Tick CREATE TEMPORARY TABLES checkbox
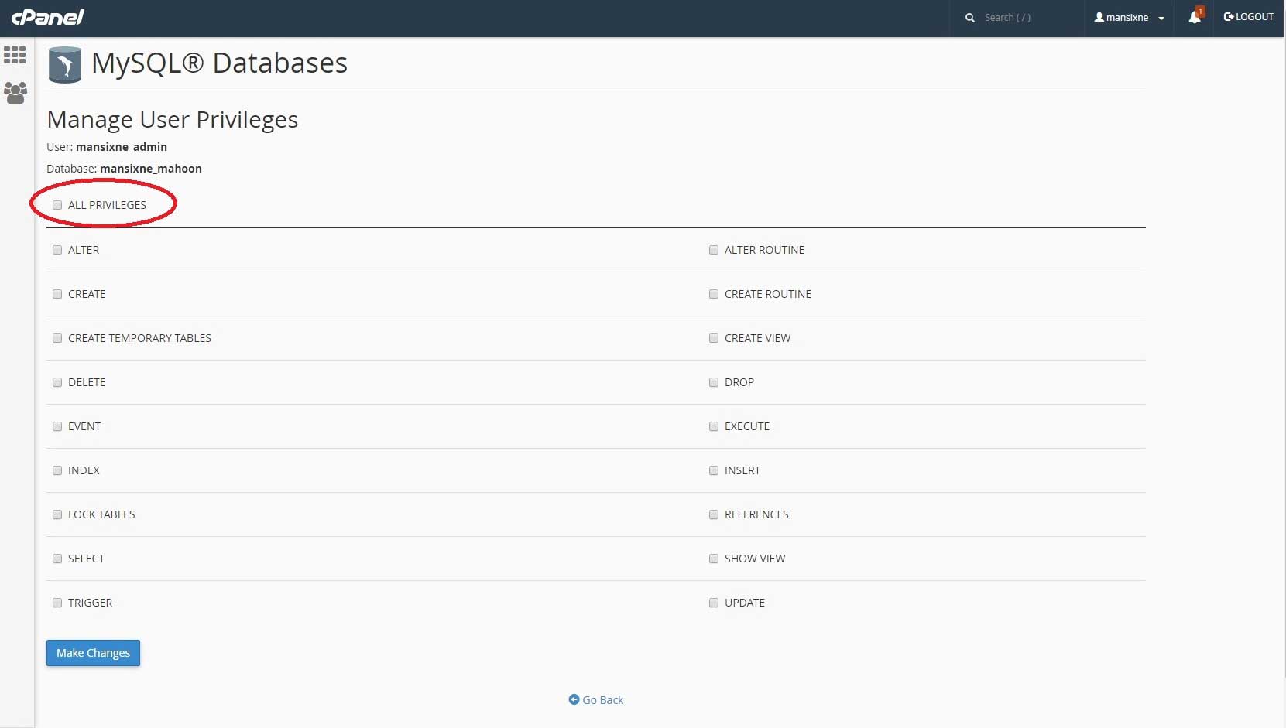This screenshot has width=1286, height=728. point(57,338)
